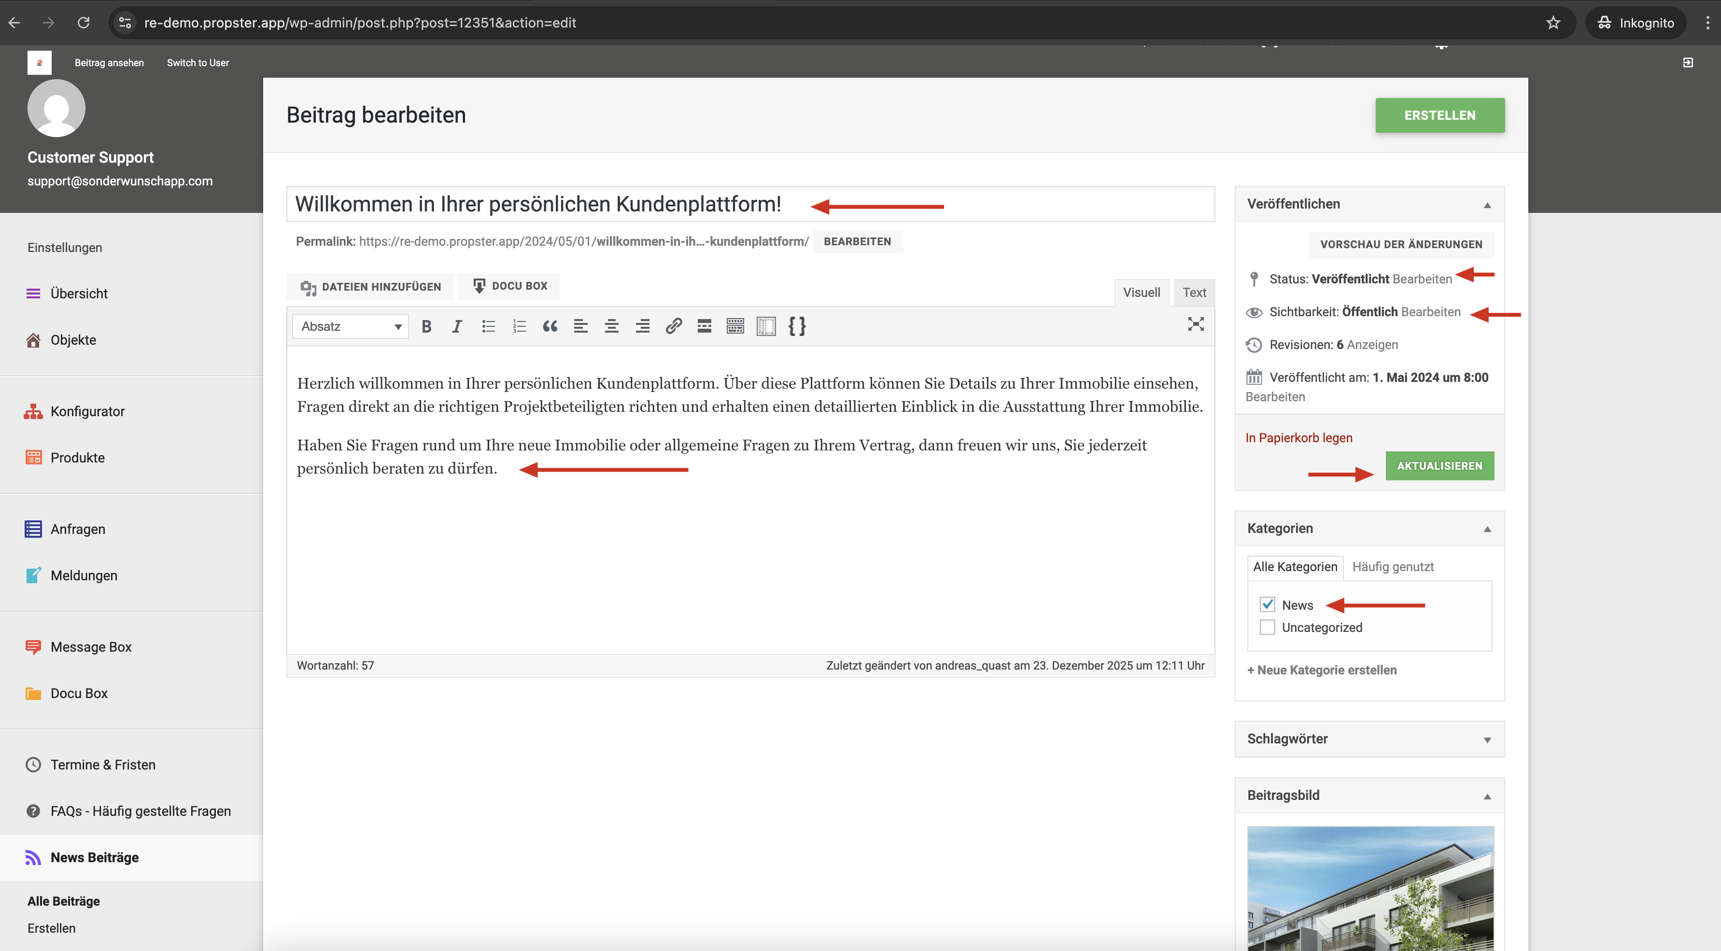
Task: Click In Papierkorb legen link
Action: coord(1299,438)
